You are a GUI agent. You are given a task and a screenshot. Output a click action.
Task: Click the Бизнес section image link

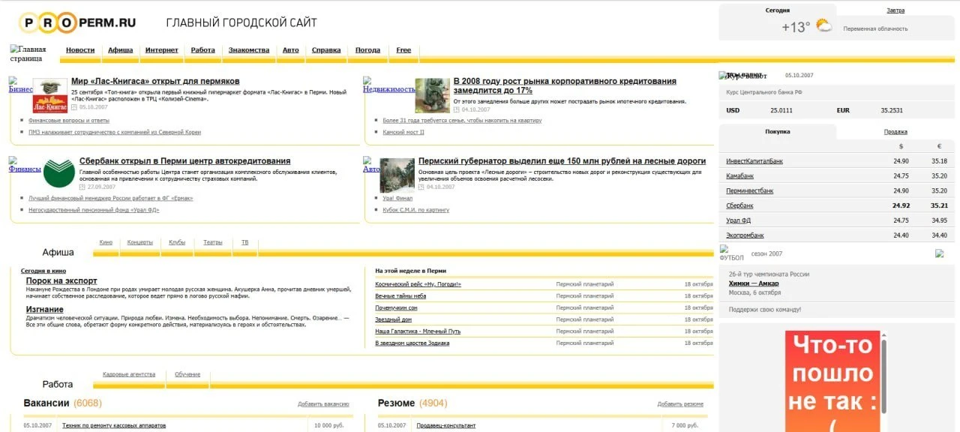click(21, 84)
